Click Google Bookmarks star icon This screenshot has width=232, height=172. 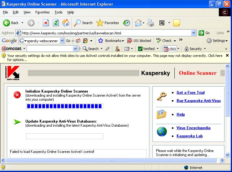click(101, 41)
